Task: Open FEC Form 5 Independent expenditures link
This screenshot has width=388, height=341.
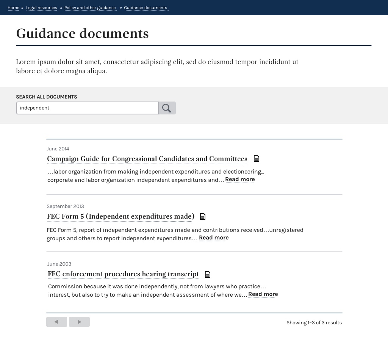Action: coord(121,216)
